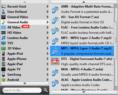The width and height of the screenshot is (118, 95).
Task: Click the MP2 format icon
Action: click(55, 41)
